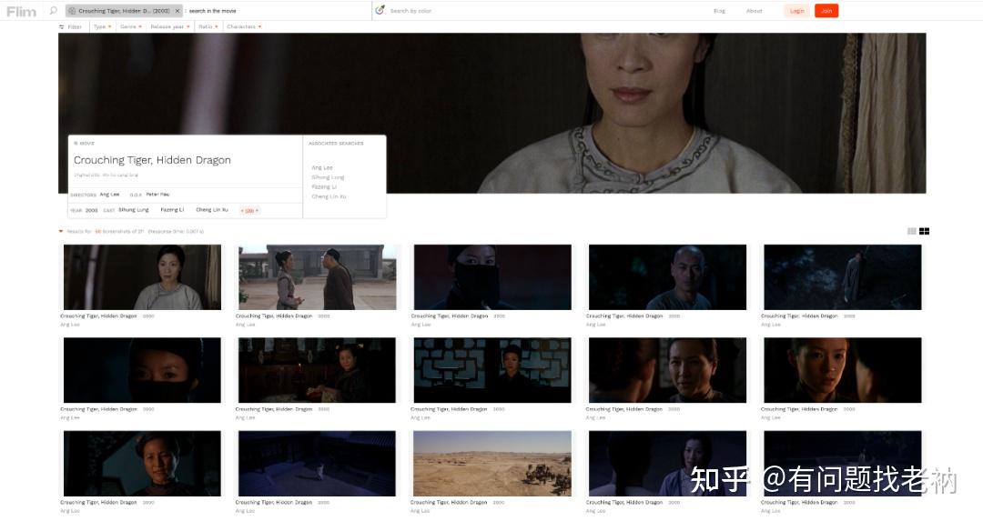Open the Blog page
Screen dimensions: 983x521
719,11
